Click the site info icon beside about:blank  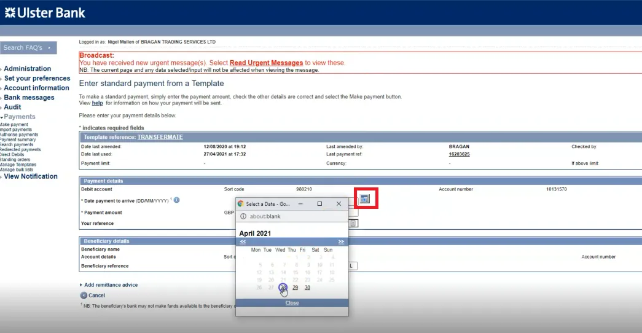(243, 216)
